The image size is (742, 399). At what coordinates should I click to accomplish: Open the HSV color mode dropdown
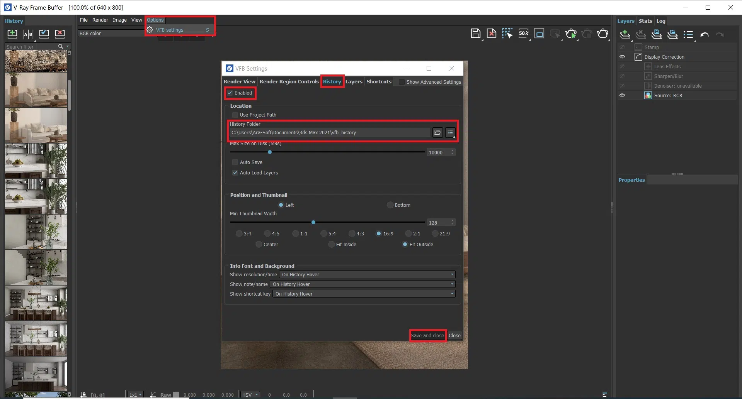(x=250, y=395)
